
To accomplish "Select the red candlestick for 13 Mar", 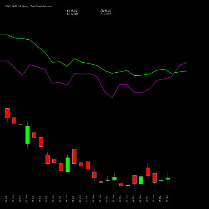I will [148, 172].
